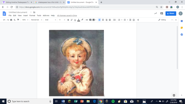Open the Keep notes side panel icon
Screen dimensions: 185x104
coord(182,28)
